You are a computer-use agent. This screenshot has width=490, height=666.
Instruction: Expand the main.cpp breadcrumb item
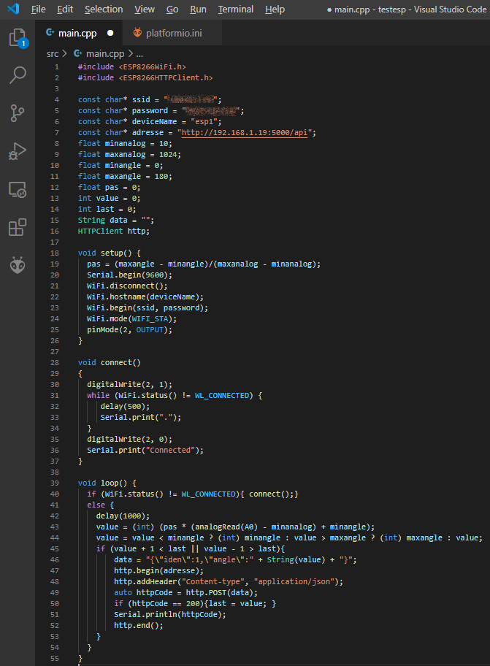pos(104,53)
